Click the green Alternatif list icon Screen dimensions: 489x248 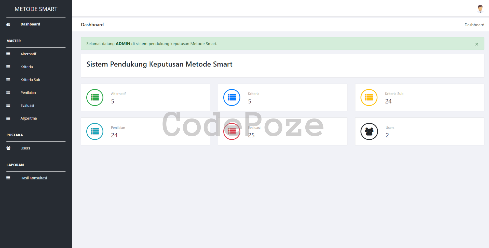tap(95, 97)
